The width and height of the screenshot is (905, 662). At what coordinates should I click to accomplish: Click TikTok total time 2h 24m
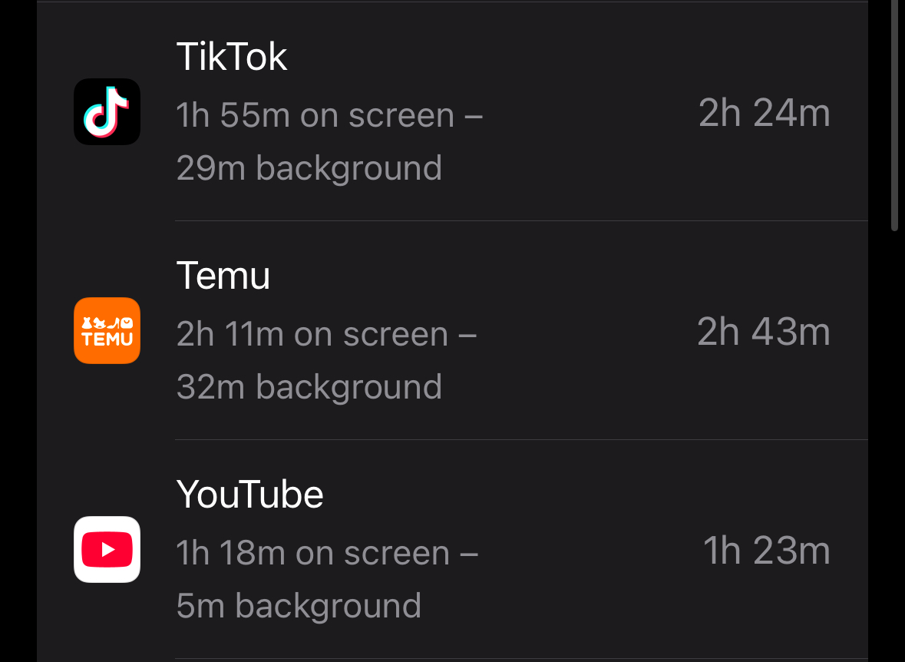[x=765, y=113]
